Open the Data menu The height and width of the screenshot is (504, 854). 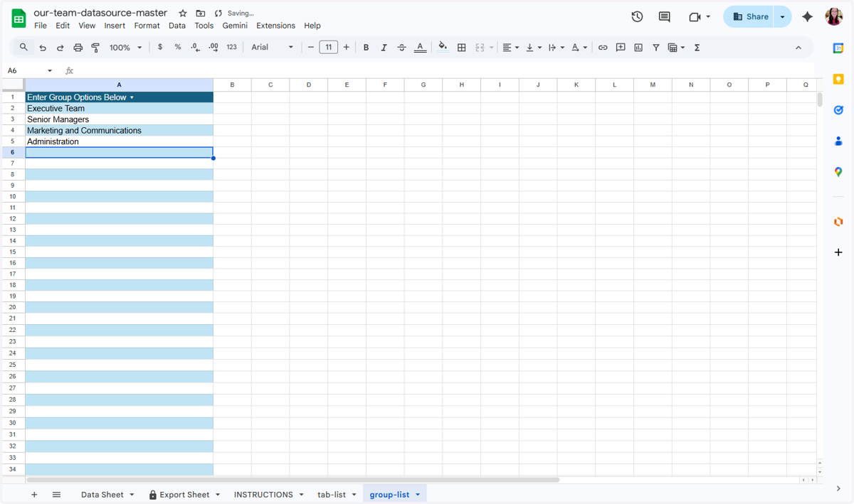(x=177, y=26)
